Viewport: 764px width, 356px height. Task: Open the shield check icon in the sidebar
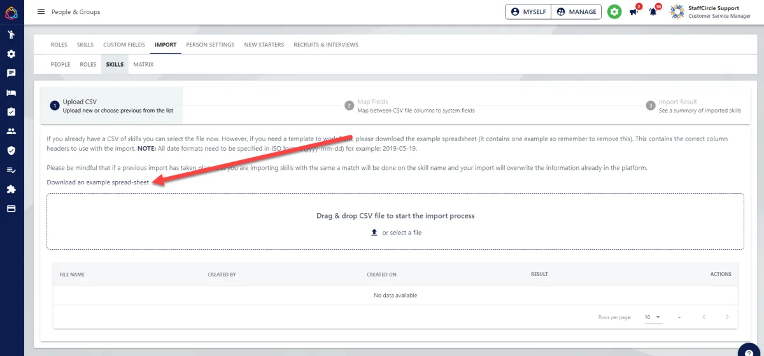11,151
